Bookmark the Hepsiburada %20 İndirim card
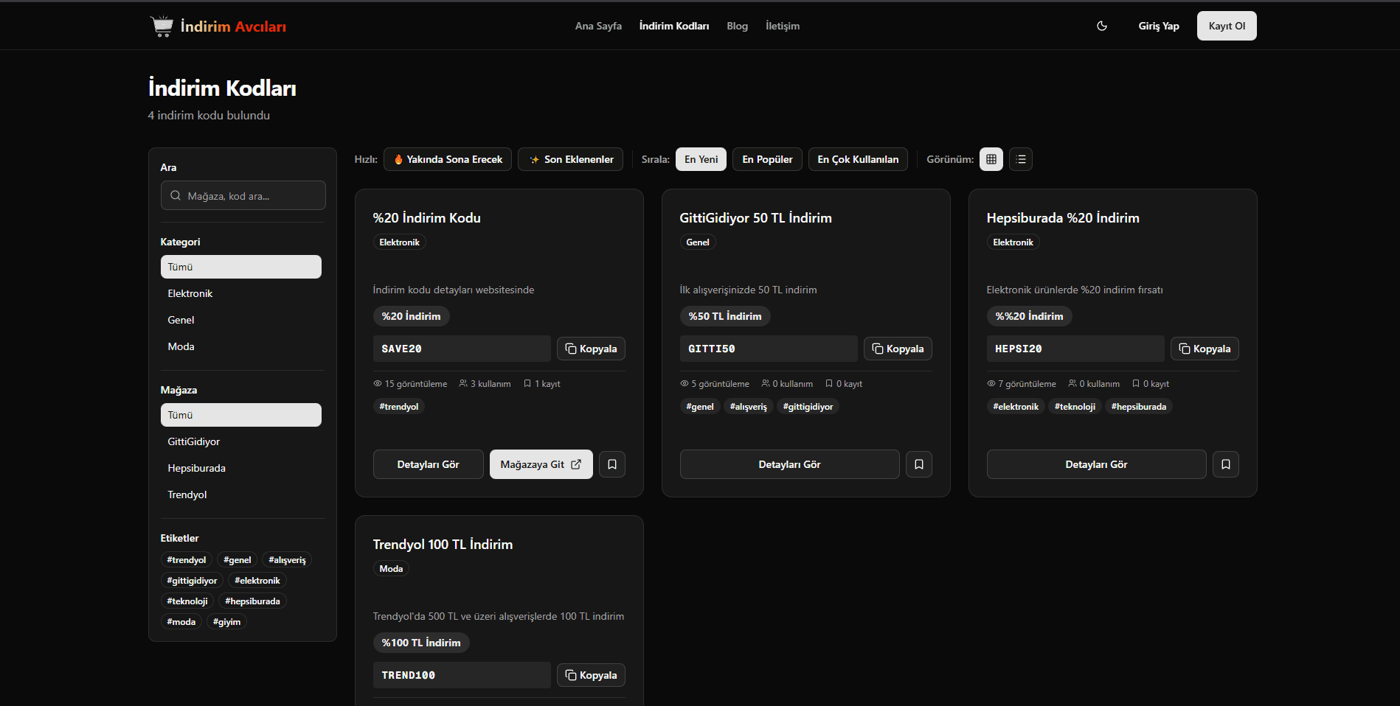The height and width of the screenshot is (706, 1400). point(1225,464)
